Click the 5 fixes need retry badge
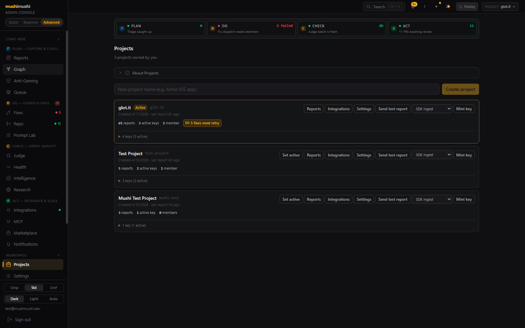Viewport: 525px width, 328px height. click(x=202, y=123)
